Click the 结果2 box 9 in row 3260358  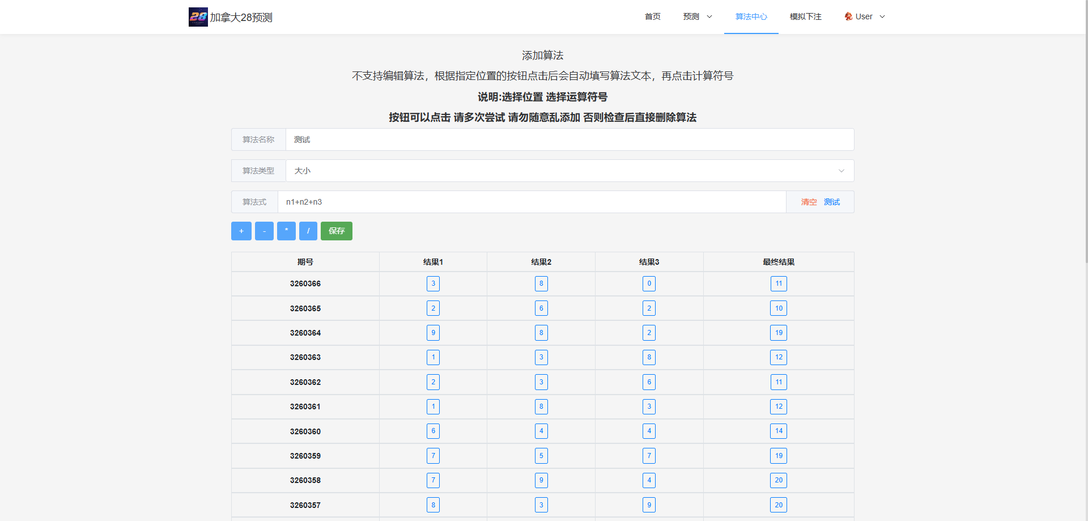tap(541, 480)
